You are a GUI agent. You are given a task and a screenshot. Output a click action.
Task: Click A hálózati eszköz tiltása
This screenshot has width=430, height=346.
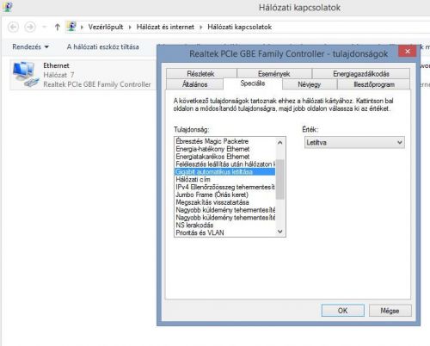click(x=102, y=46)
